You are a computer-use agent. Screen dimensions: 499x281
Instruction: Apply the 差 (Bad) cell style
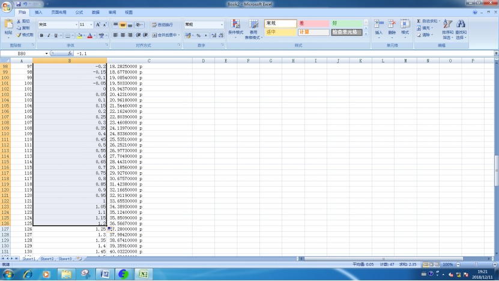pyautogui.click(x=313, y=23)
